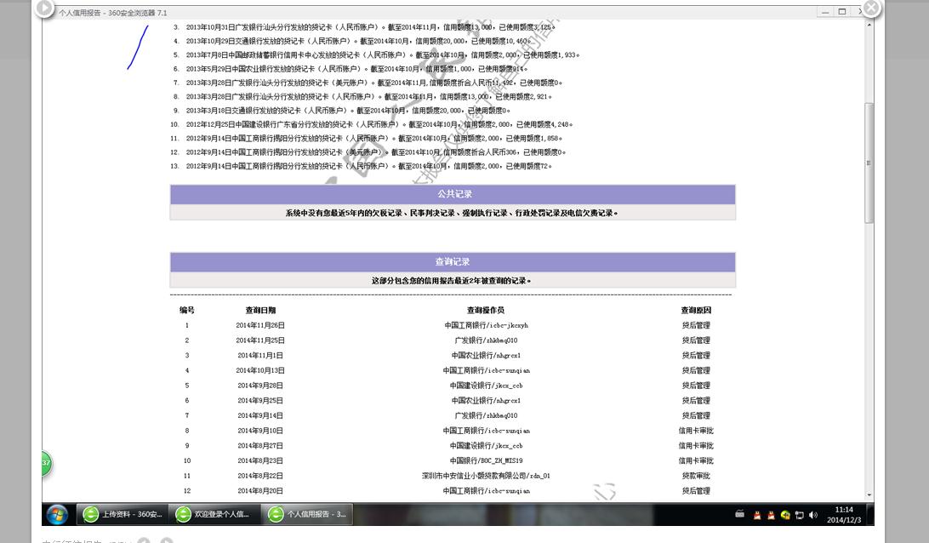Click 贷款审批 reason in row 11

point(696,476)
